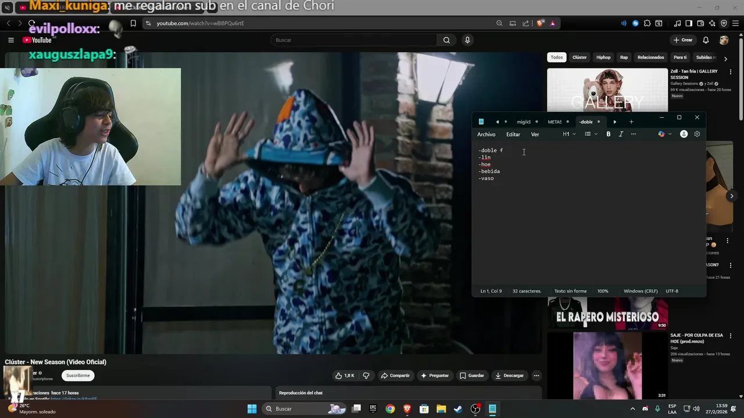Image resolution: width=744 pixels, height=418 pixels.
Task: Open the YouTube hamburger guide menu
Action: click(x=10, y=40)
